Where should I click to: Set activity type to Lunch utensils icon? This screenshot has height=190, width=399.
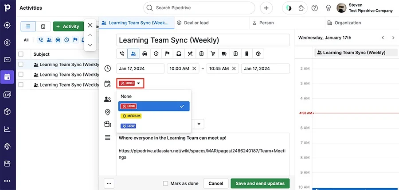click(x=190, y=53)
